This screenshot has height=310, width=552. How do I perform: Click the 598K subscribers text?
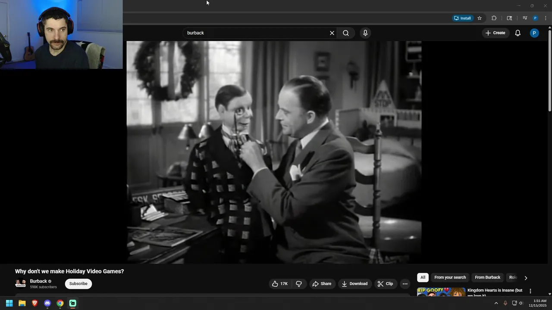(x=43, y=287)
